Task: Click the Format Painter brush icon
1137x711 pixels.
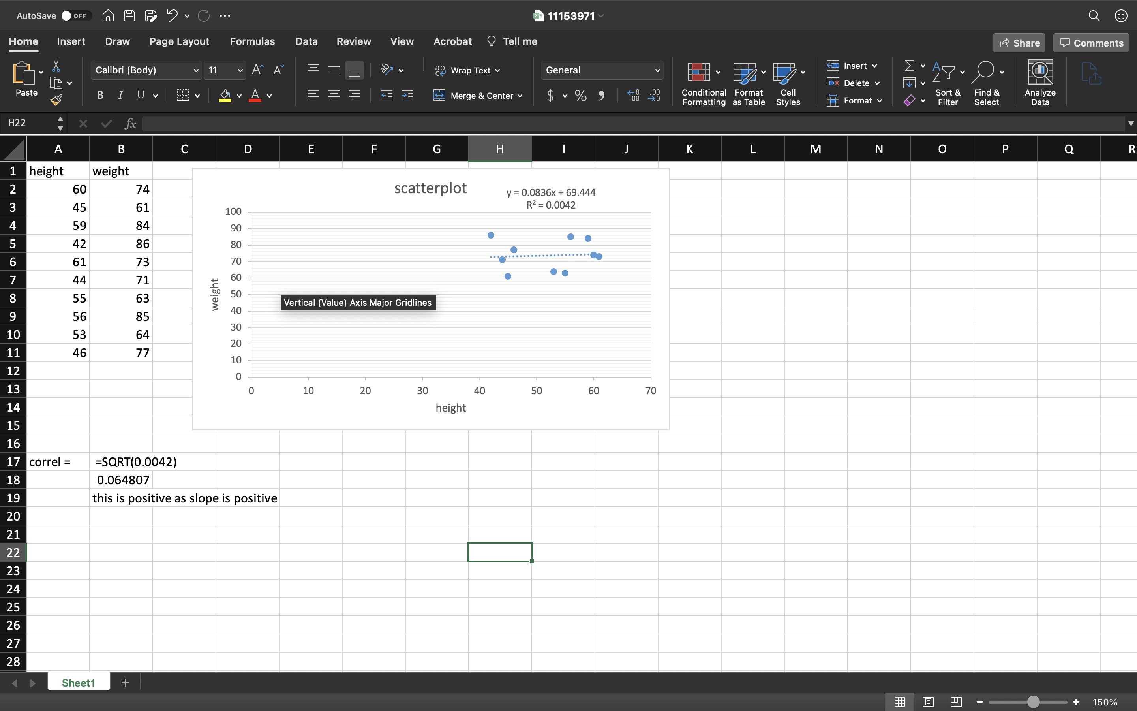Action: tap(56, 100)
